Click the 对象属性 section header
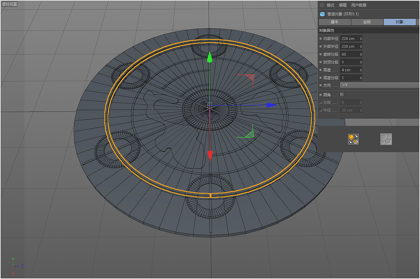 click(x=369, y=30)
